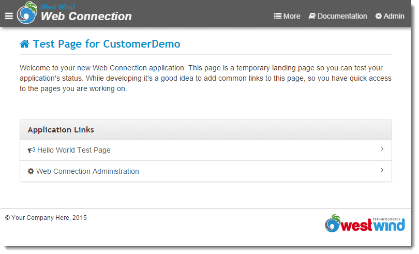Image resolution: width=419 pixels, height=254 pixels.
Task: Open the Hello World Test Page link
Action: point(206,150)
